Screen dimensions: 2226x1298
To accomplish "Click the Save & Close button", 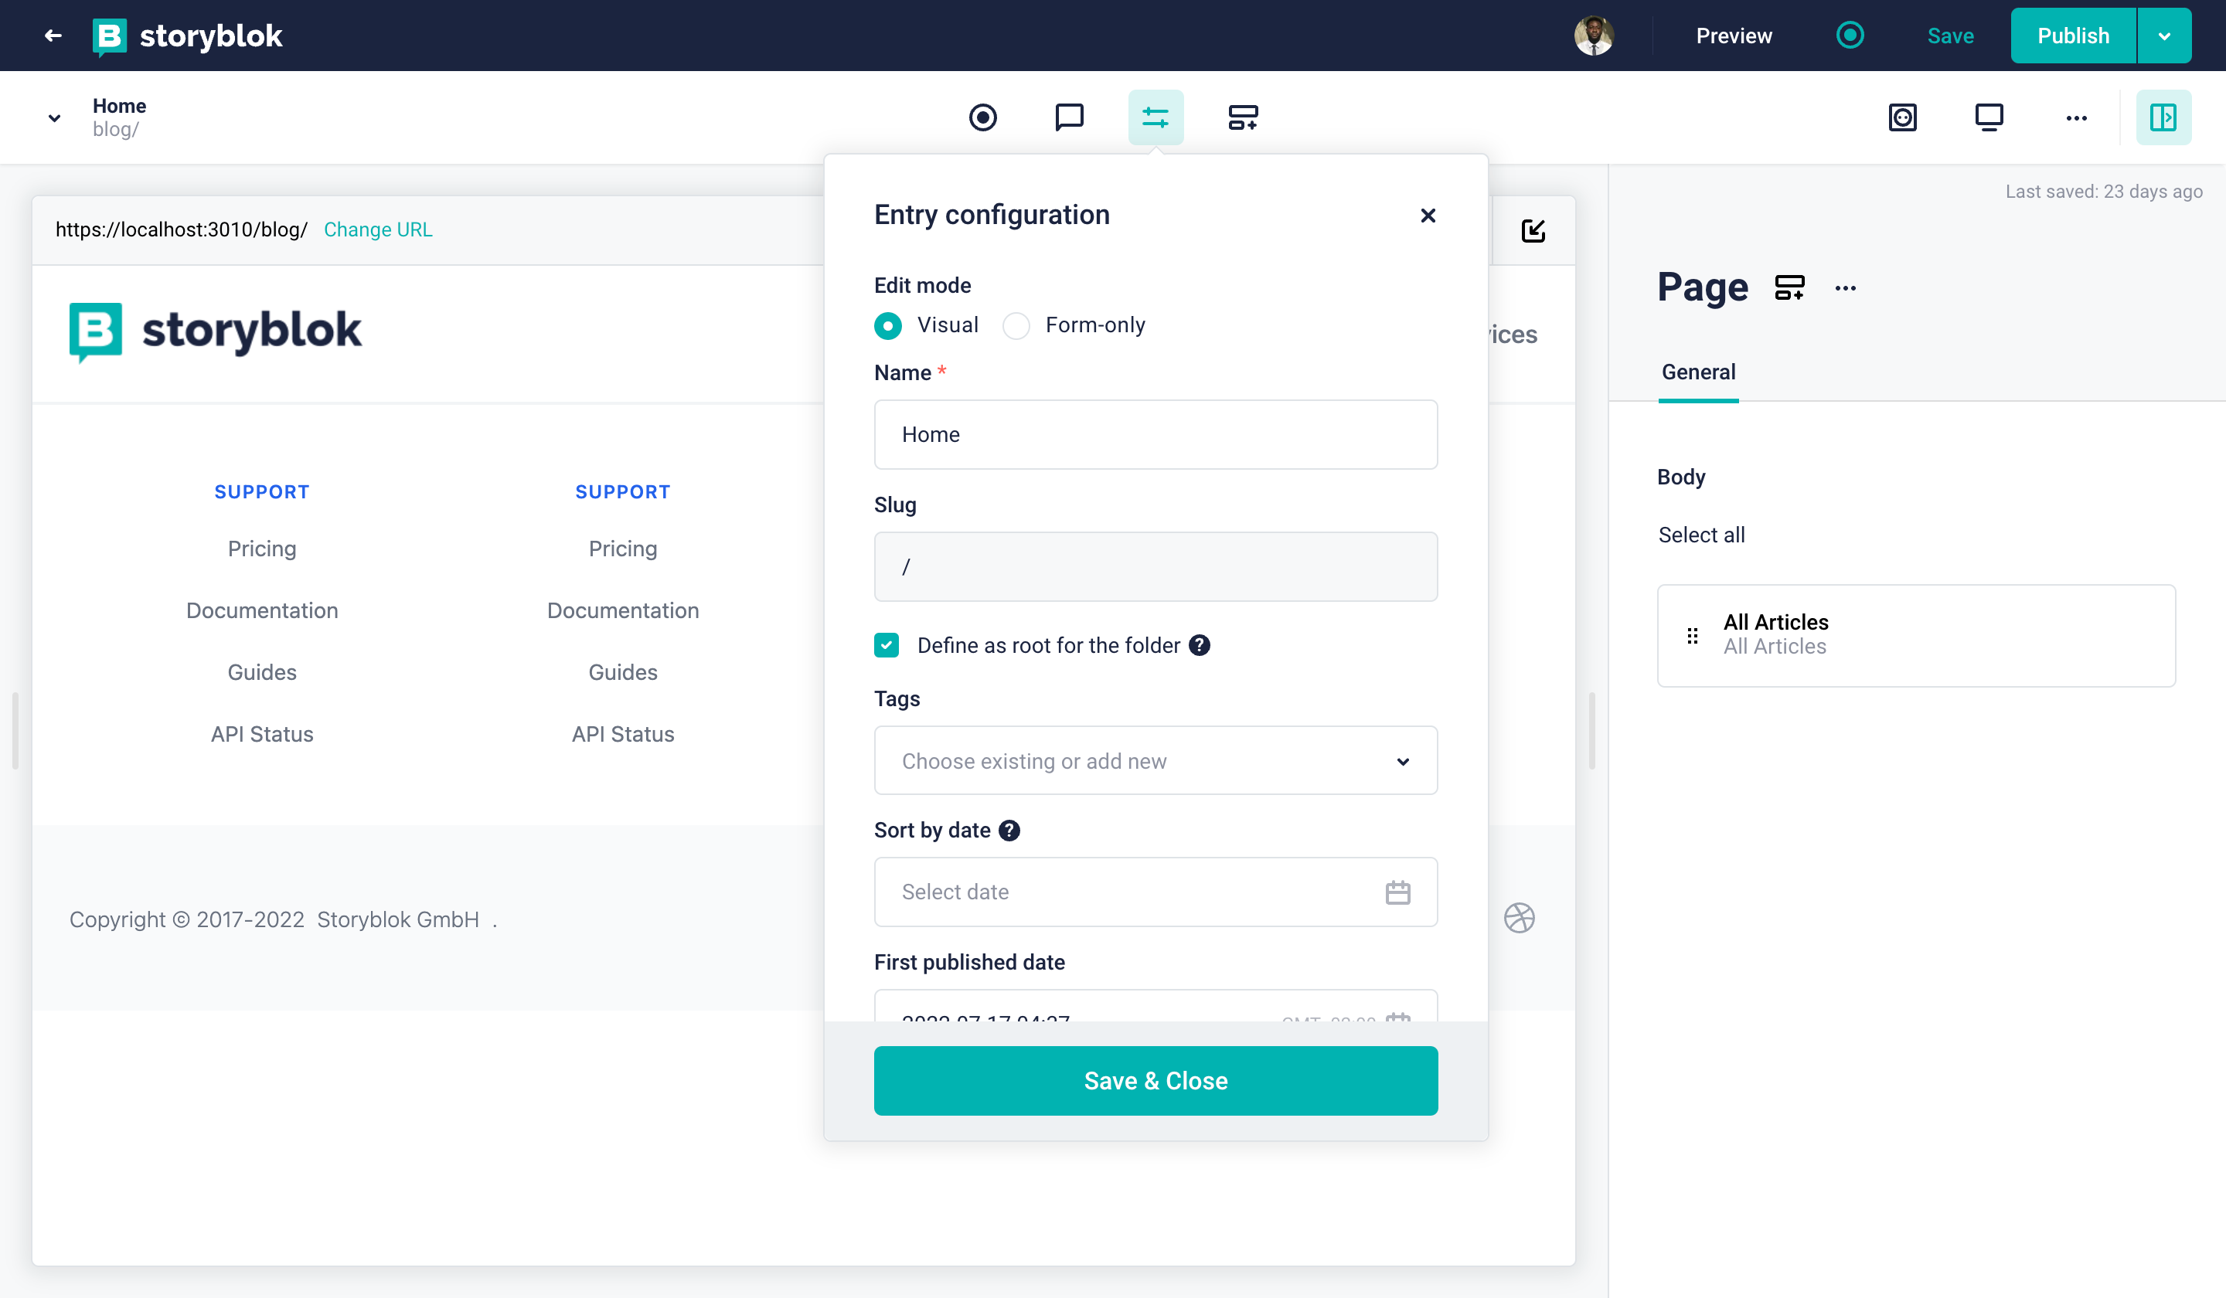I will tap(1156, 1081).
